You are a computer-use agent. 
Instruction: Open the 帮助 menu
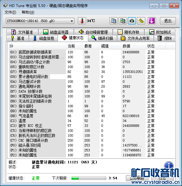[x=28, y=12]
